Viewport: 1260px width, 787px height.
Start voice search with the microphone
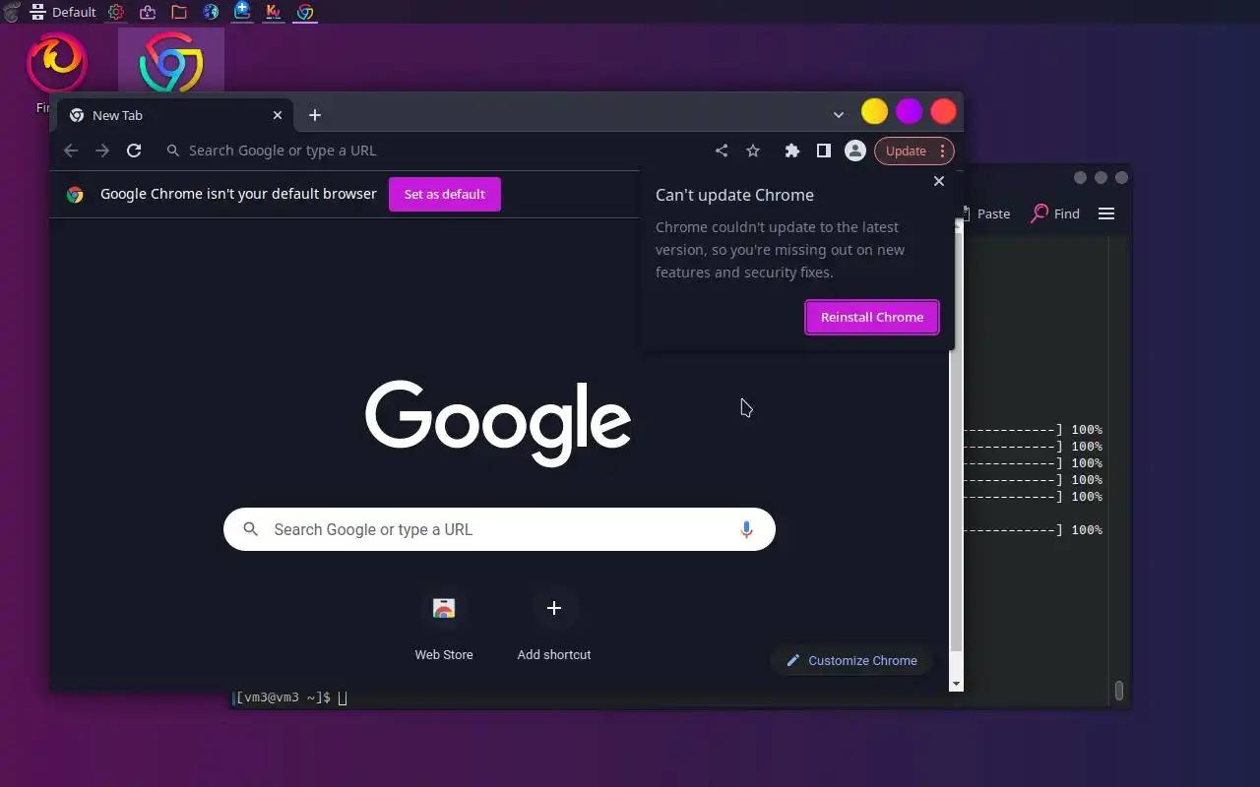pos(746,529)
